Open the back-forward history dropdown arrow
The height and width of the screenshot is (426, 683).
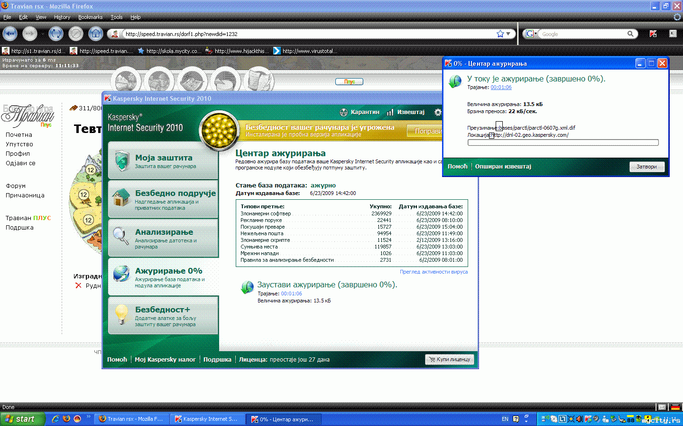[43, 34]
